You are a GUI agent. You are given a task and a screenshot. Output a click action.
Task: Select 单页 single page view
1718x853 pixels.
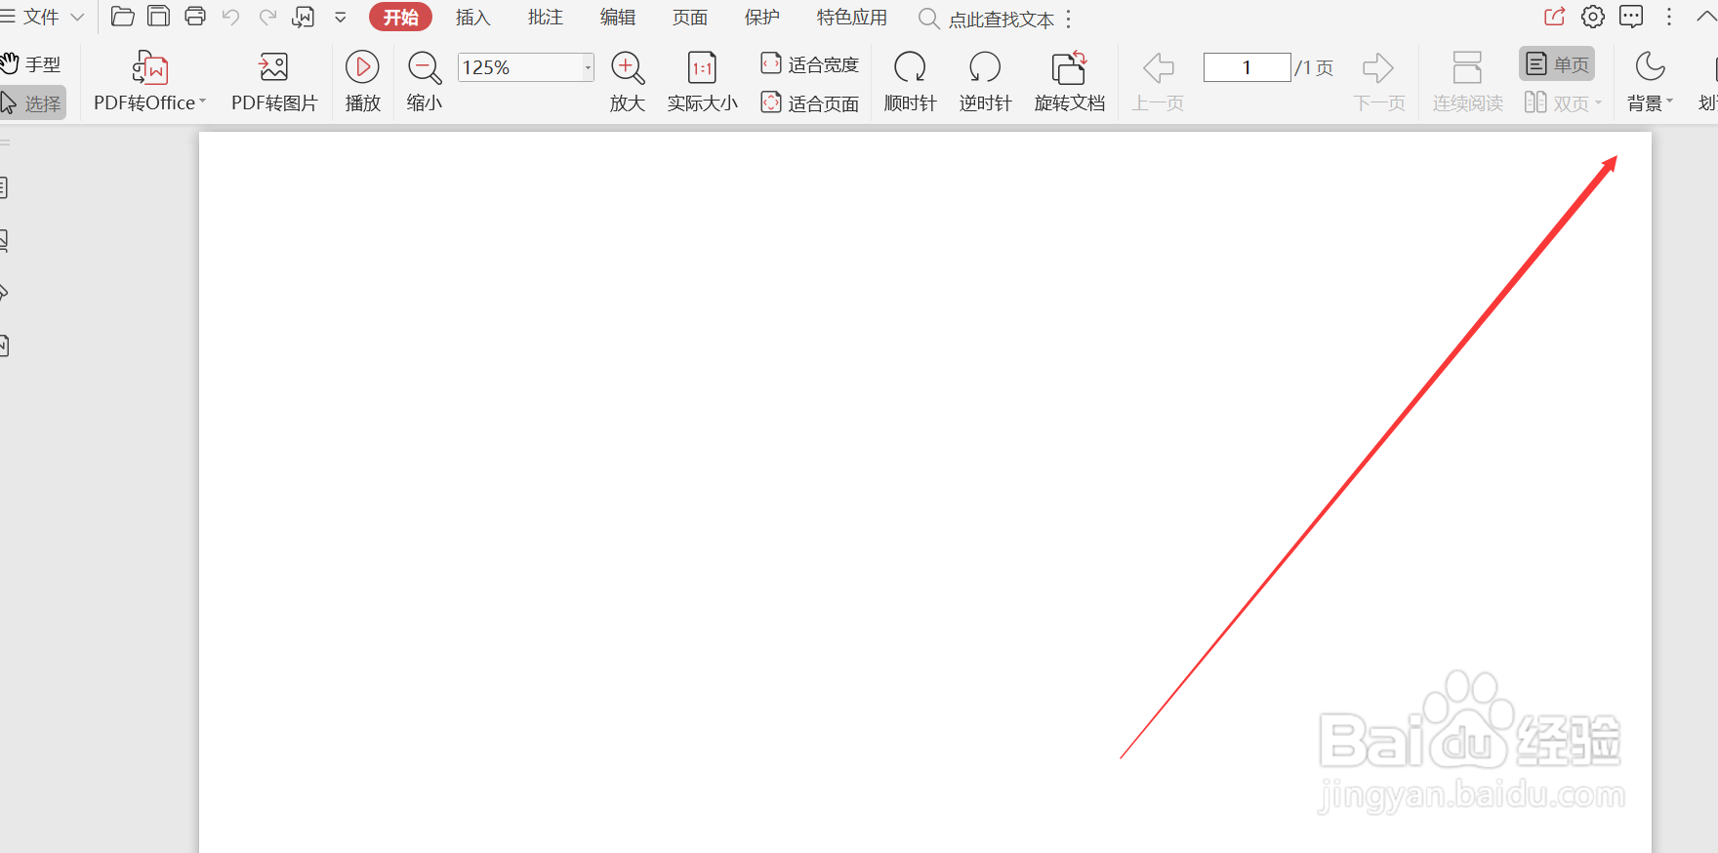(1557, 64)
